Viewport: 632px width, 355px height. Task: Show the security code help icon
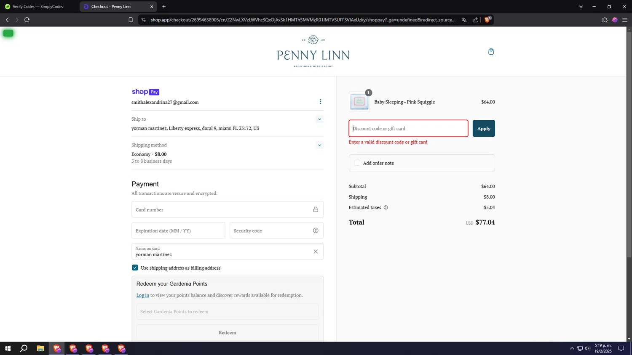tap(315, 230)
